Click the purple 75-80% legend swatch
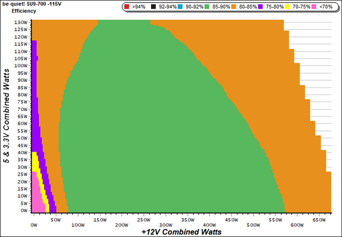 [261, 7]
